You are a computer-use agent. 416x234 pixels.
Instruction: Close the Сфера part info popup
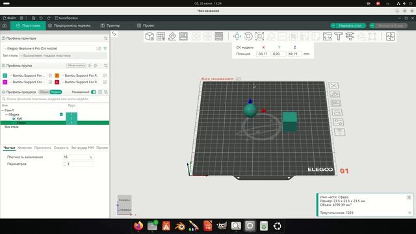[x=409, y=198]
